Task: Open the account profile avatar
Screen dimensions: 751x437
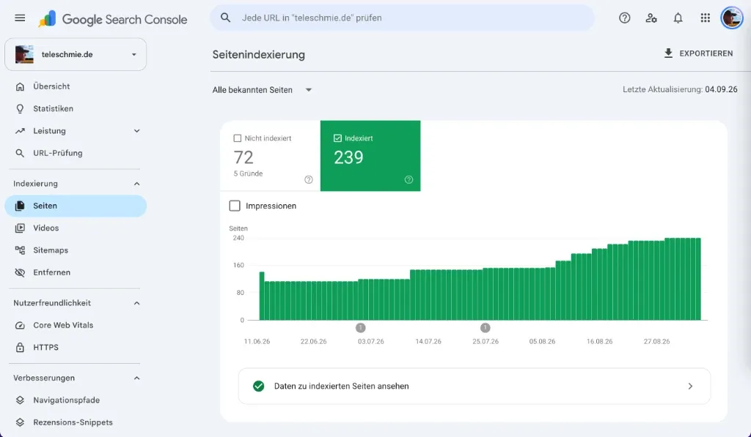Action: (732, 18)
